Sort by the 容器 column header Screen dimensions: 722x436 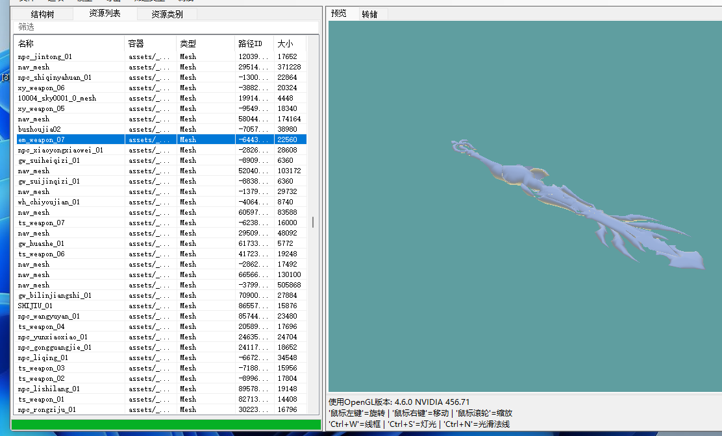[x=151, y=43]
